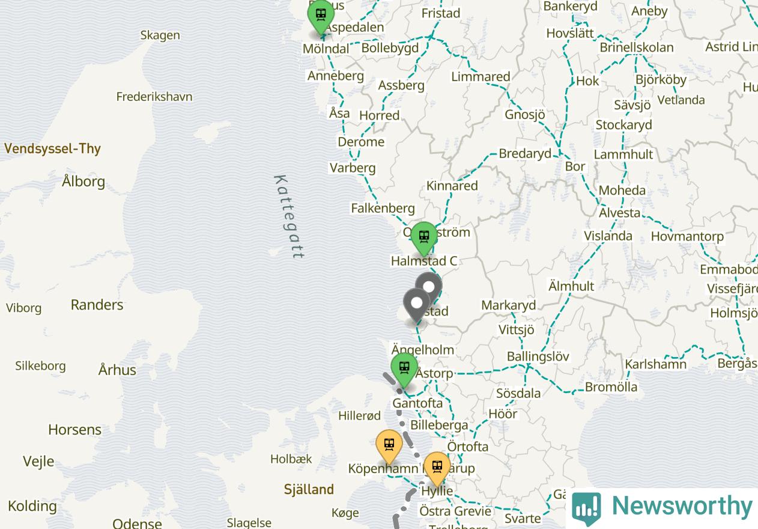Screen dimensions: 758x529
Task: Click the Själland region label
Action: coord(309,489)
